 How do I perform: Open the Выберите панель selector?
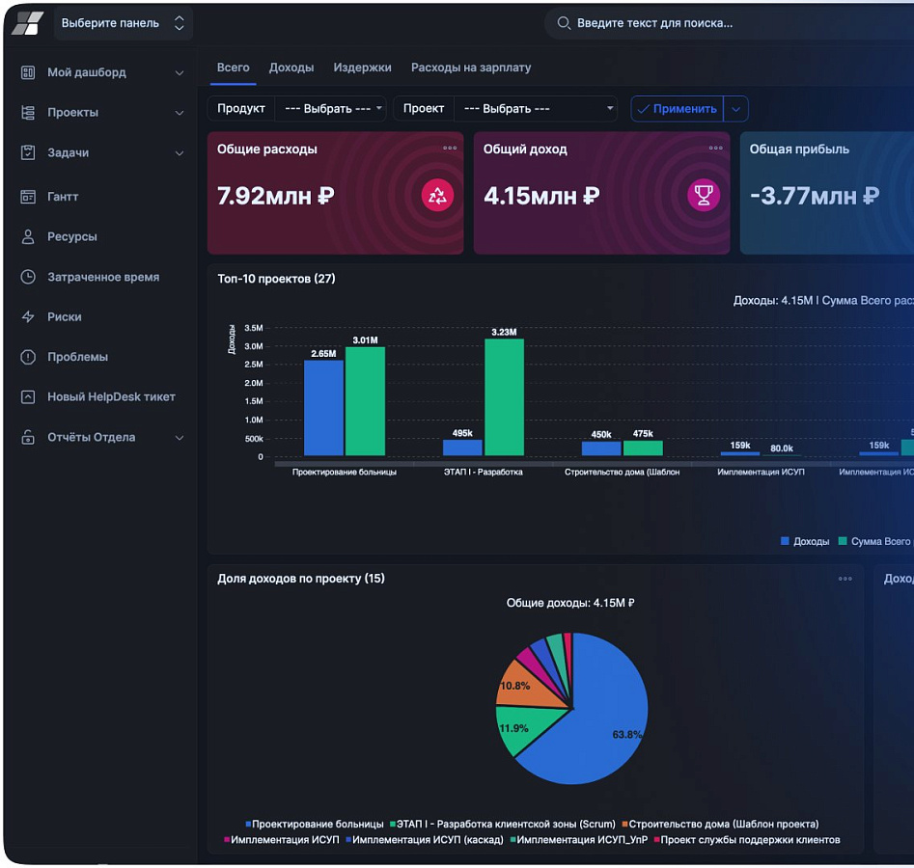click(x=123, y=23)
